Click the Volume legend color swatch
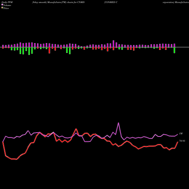This screenshot has width=189, height=189. pos(2,5)
